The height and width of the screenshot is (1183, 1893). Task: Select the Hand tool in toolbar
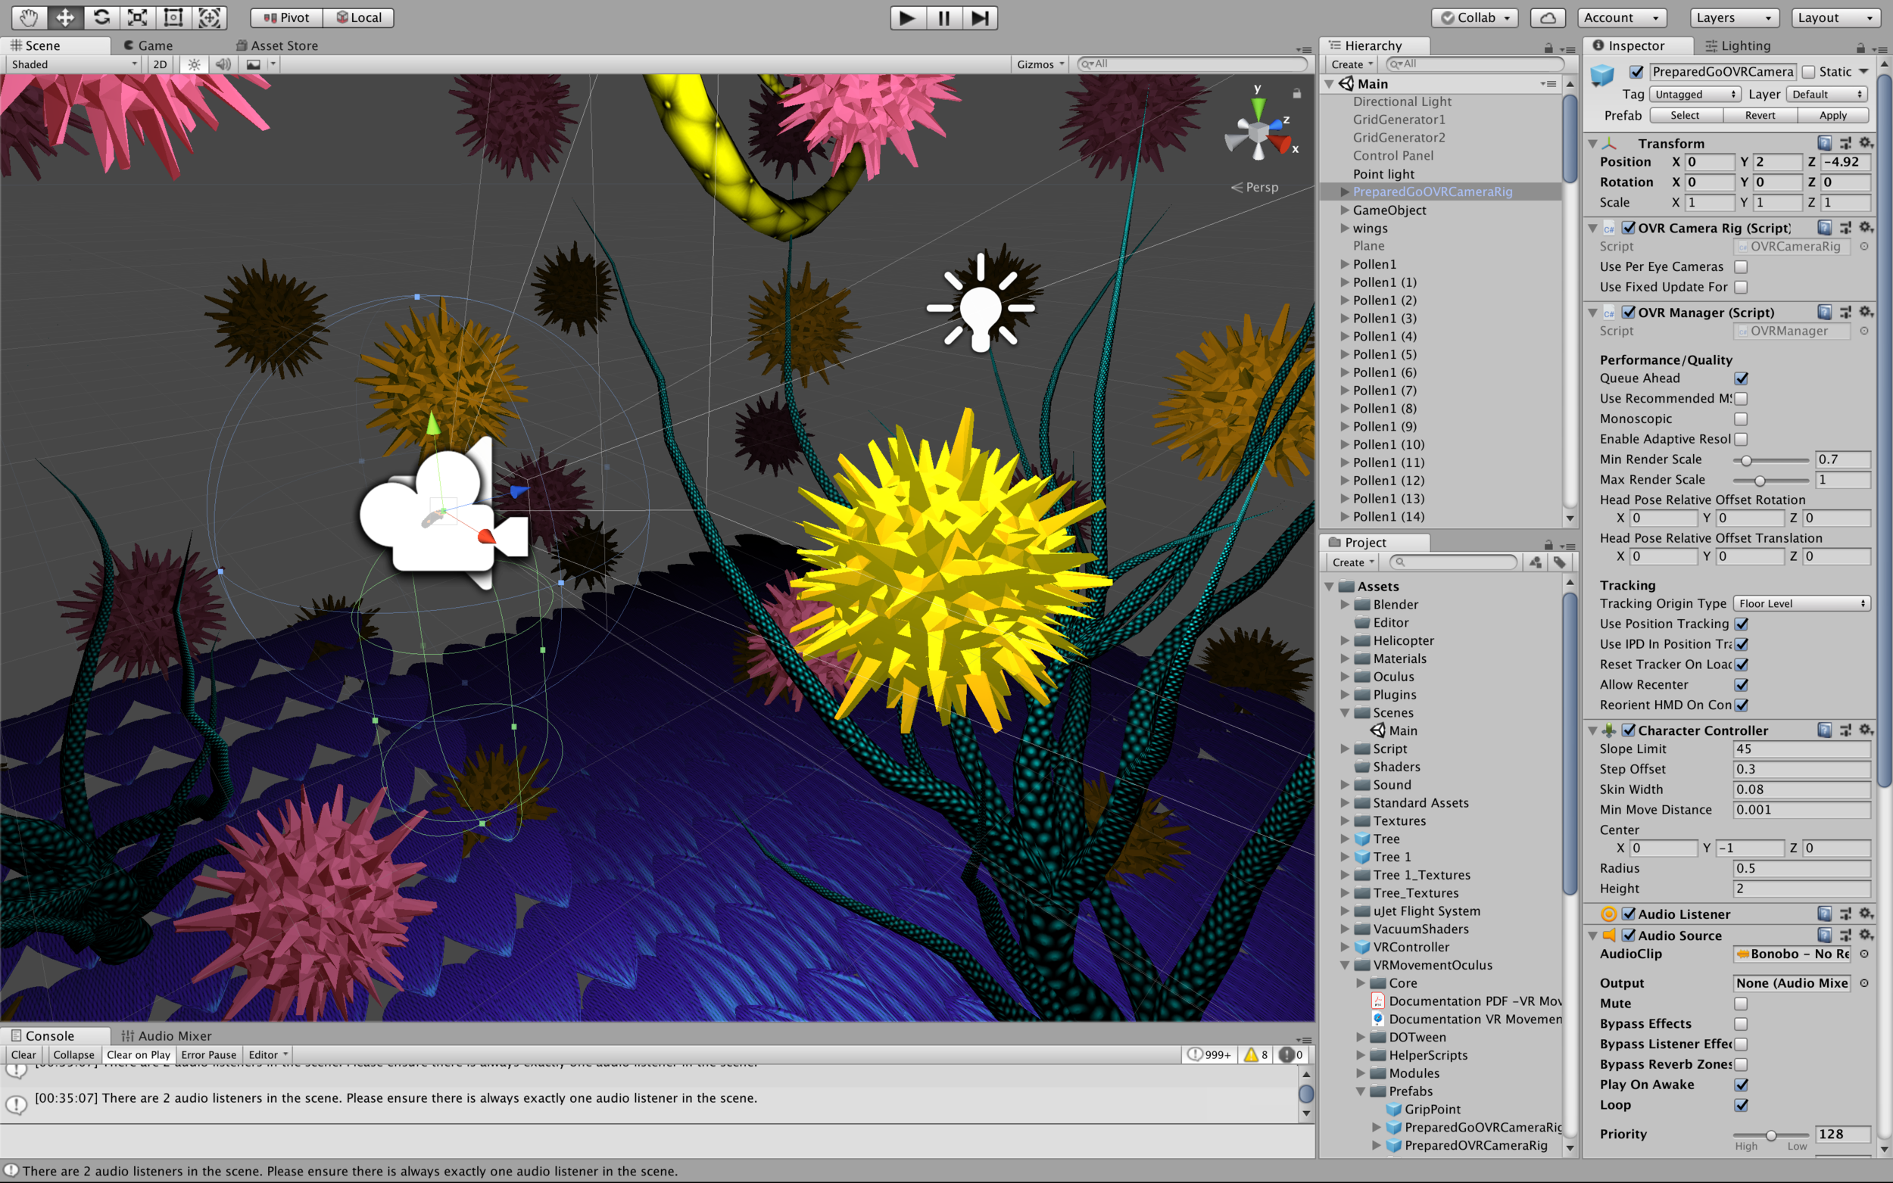[29, 17]
